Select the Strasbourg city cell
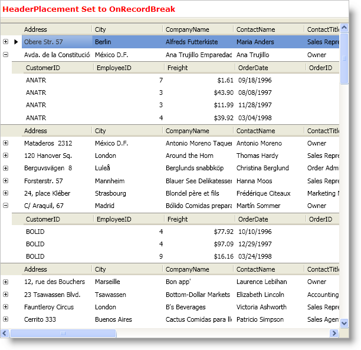 pyautogui.click(x=128, y=193)
